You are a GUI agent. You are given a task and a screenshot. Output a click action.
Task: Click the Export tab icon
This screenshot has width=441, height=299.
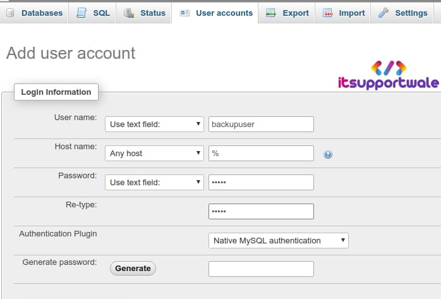(271, 13)
